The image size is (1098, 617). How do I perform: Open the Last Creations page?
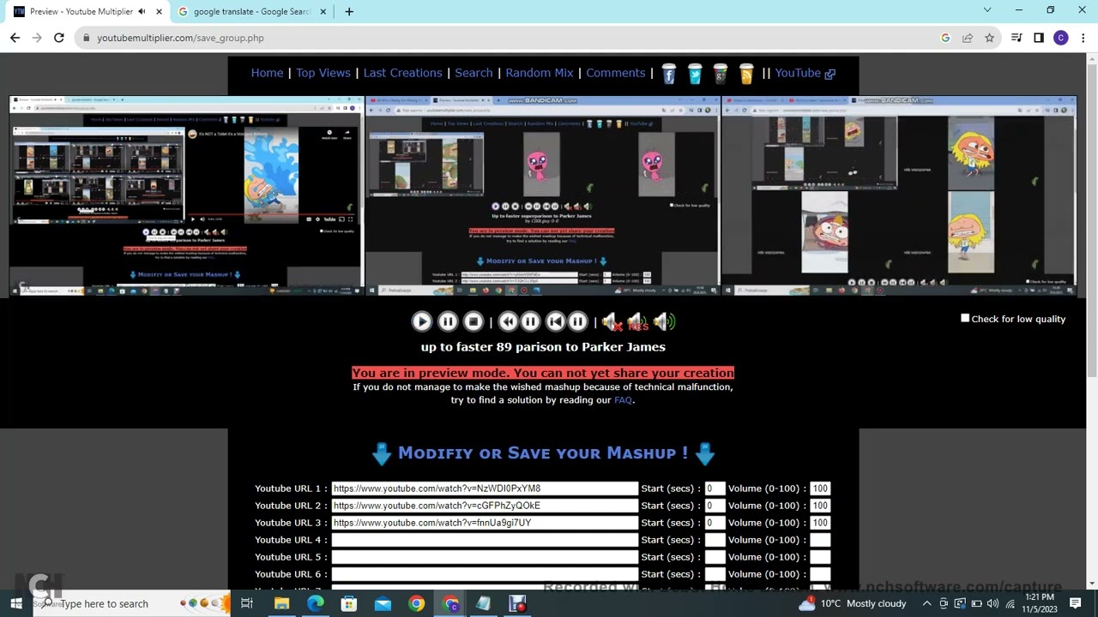click(403, 73)
